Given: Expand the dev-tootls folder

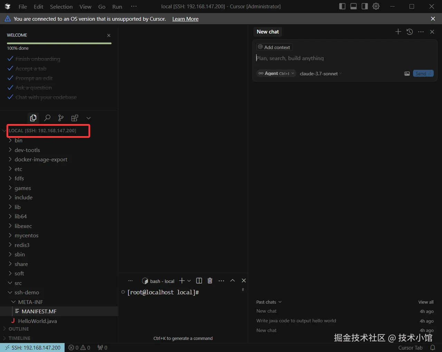Looking at the screenshot, I should [59, 150].
